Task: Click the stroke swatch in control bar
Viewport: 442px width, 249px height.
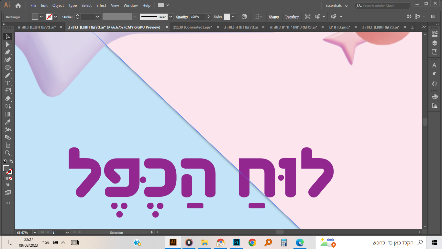Action: click(x=49, y=17)
